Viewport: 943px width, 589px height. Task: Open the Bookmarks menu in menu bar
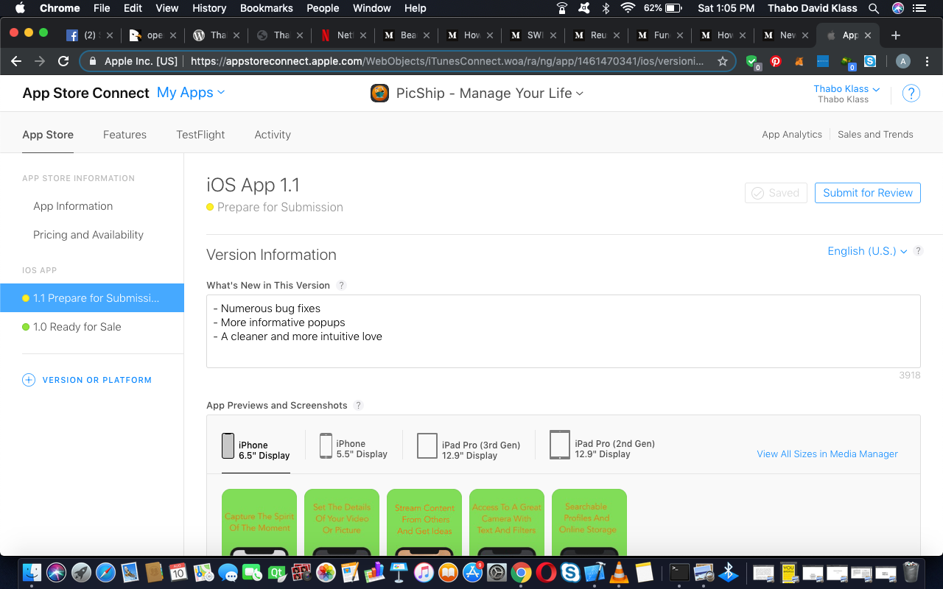(x=267, y=8)
